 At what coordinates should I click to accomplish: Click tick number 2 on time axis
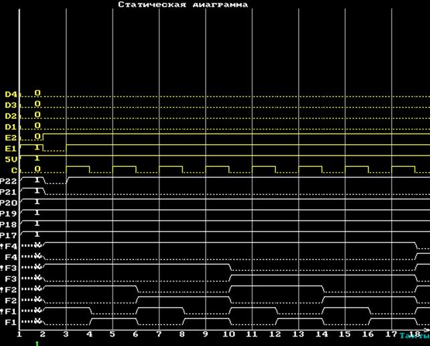[x=42, y=334]
